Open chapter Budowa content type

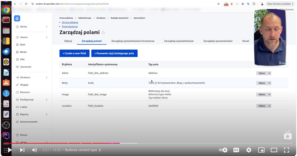tap(83, 150)
